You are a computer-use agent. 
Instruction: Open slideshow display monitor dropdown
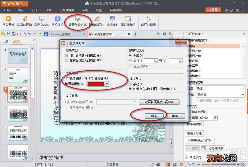[135, 102]
